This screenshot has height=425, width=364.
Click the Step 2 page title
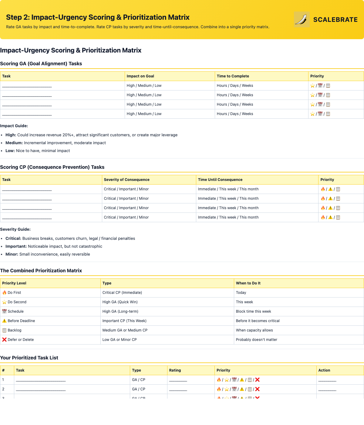pos(98,17)
